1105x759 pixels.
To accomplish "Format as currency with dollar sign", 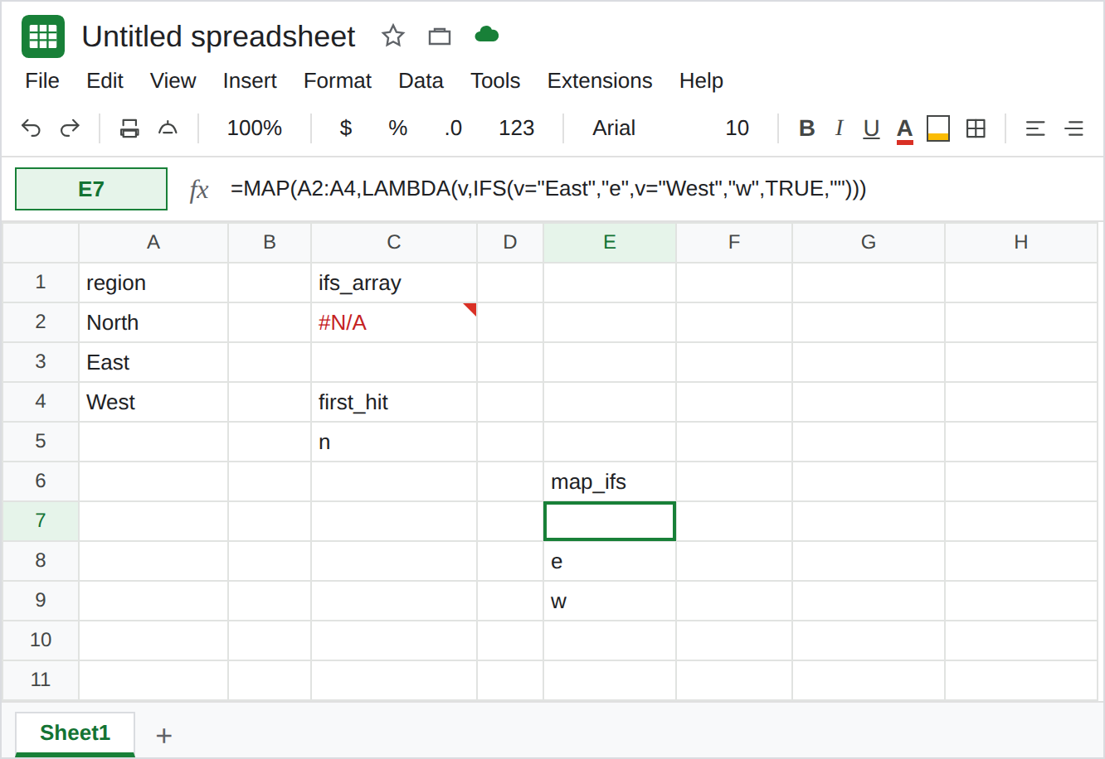I will (346, 128).
